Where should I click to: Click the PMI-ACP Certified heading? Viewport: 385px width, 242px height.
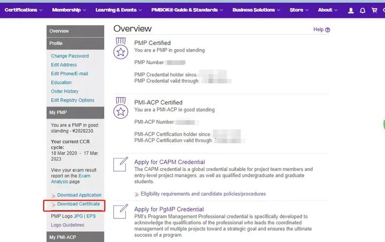click(158, 103)
